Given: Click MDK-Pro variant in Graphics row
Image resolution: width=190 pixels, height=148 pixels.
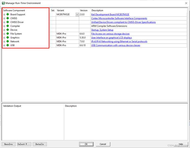Looking at the screenshot, I should coord(61,38).
